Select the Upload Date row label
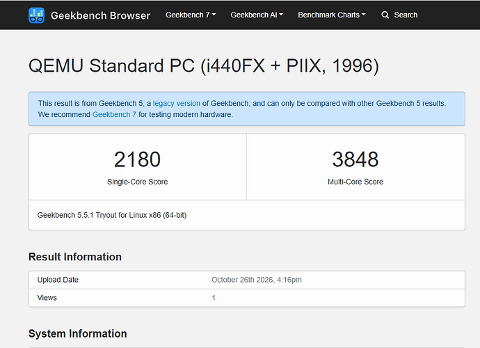Image resolution: width=480 pixels, height=348 pixels. [58, 280]
